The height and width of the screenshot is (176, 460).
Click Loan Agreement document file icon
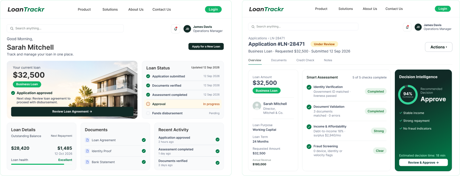click(x=87, y=140)
